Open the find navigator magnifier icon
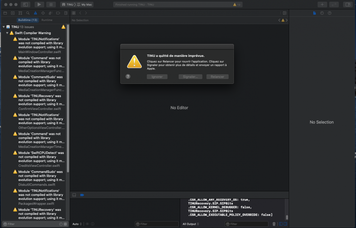356x228 pixels. [x=28, y=13]
